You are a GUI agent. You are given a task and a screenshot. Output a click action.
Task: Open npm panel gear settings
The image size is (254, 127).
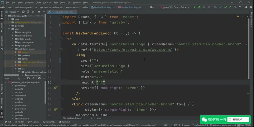39,78
